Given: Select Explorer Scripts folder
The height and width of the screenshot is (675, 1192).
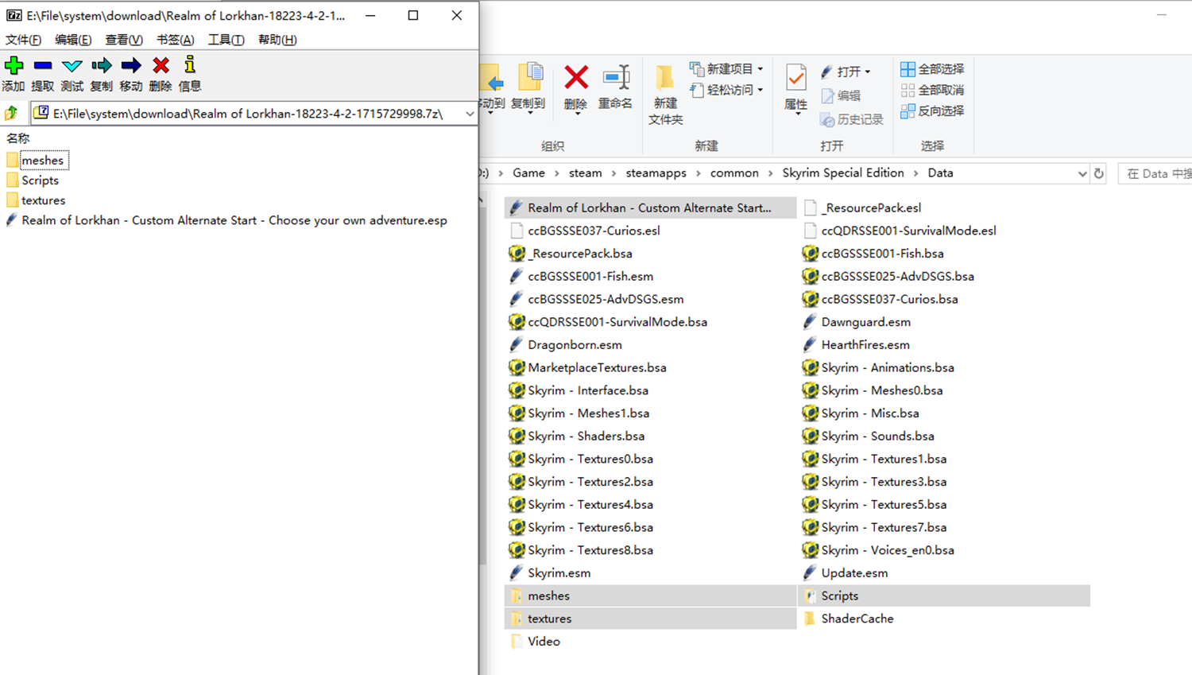Looking at the screenshot, I should 943,596.
